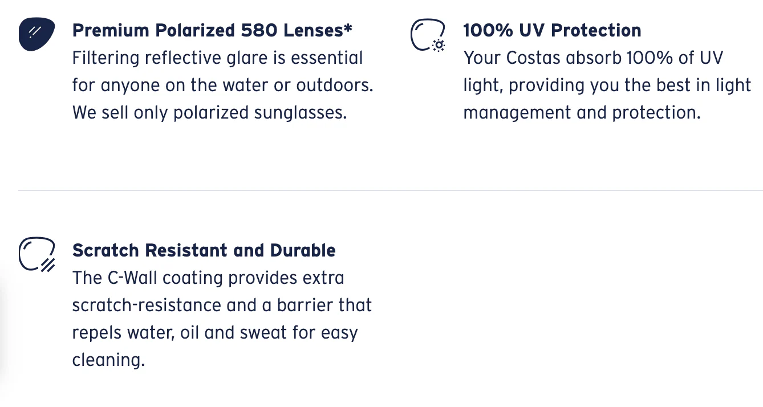The height and width of the screenshot is (407, 763).
Task: Click the line 'for anyone on the water or outdoors.'
Action: tap(222, 86)
